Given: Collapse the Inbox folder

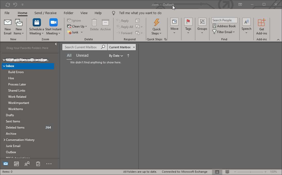Looking at the screenshot, I should pyautogui.click(x=4, y=66).
